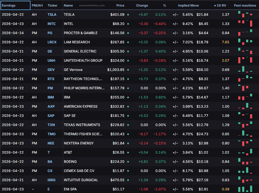259x193 pixels.
Task: Click the name "RAYTHEON TECHNOL..."
Action: click(x=83, y=79)
